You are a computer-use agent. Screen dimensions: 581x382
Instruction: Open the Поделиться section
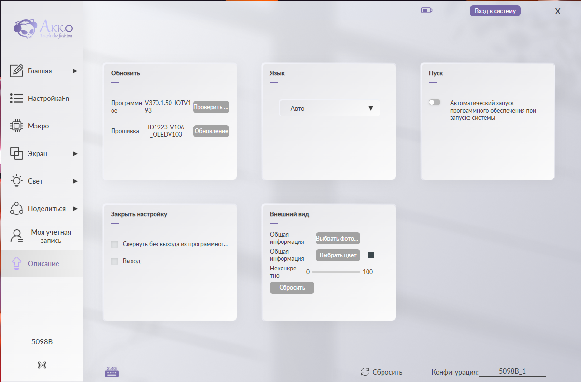pyautogui.click(x=42, y=209)
